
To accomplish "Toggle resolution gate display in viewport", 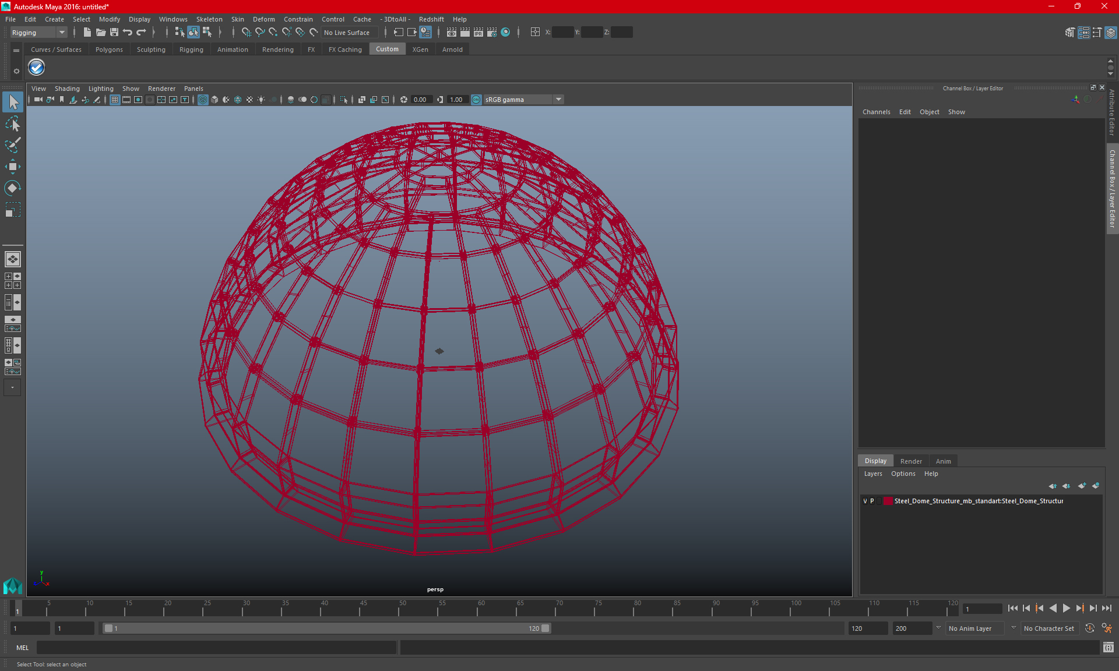I will (138, 100).
